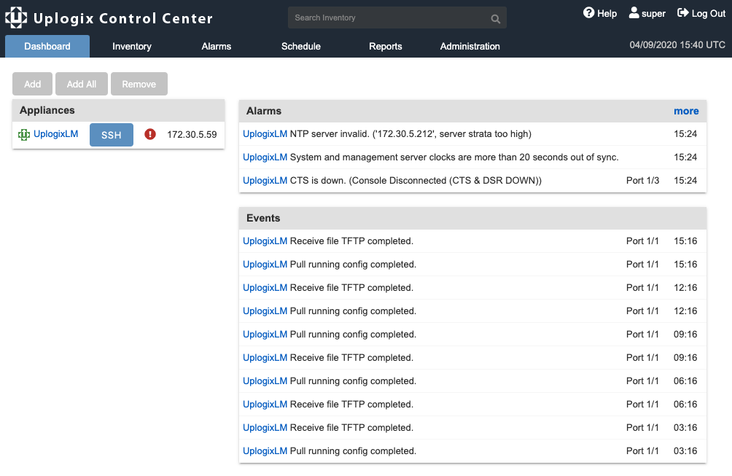The width and height of the screenshot is (732, 476).
Task: Click the Uplogix logo icon
Action: pyautogui.click(x=16, y=17)
